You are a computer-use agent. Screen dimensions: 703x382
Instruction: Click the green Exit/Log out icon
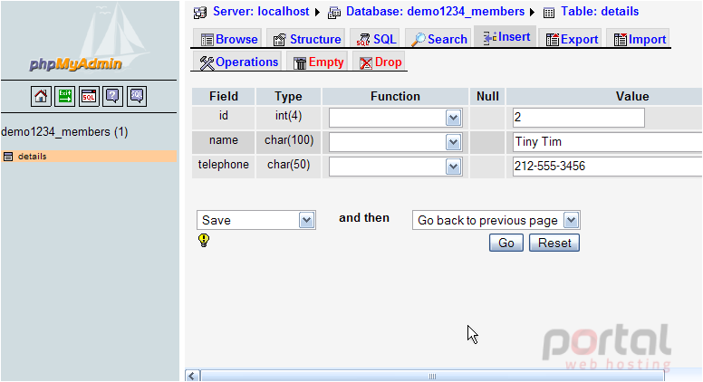[64, 96]
